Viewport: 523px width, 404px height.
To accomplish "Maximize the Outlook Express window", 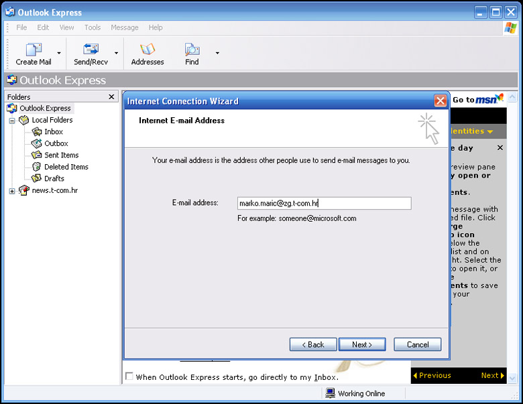I will pyautogui.click(x=496, y=13).
